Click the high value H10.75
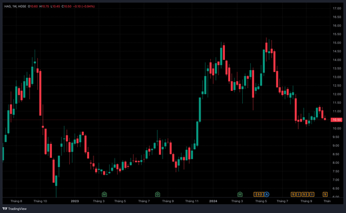 [44, 6]
